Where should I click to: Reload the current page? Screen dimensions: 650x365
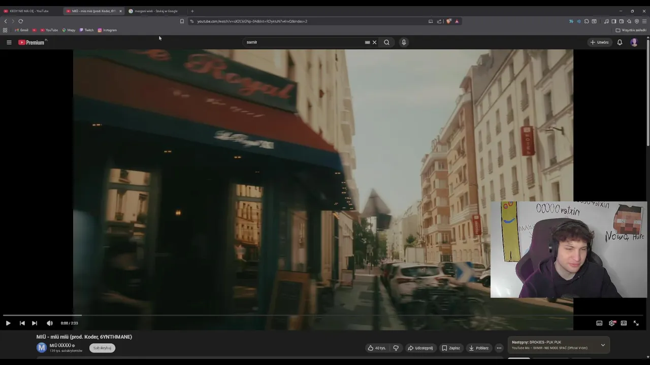(x=21, y=21)
